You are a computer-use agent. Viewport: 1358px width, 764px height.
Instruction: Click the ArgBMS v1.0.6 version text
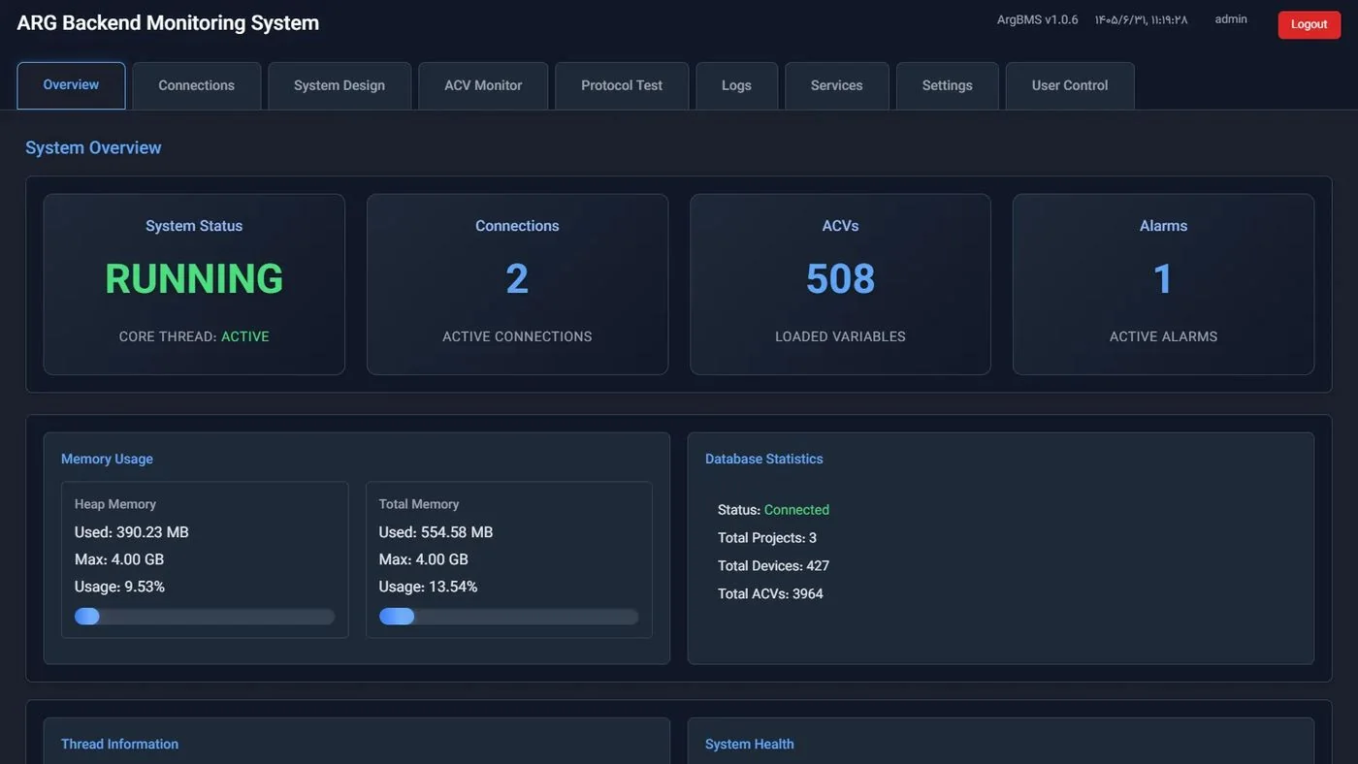point(1038,19)
